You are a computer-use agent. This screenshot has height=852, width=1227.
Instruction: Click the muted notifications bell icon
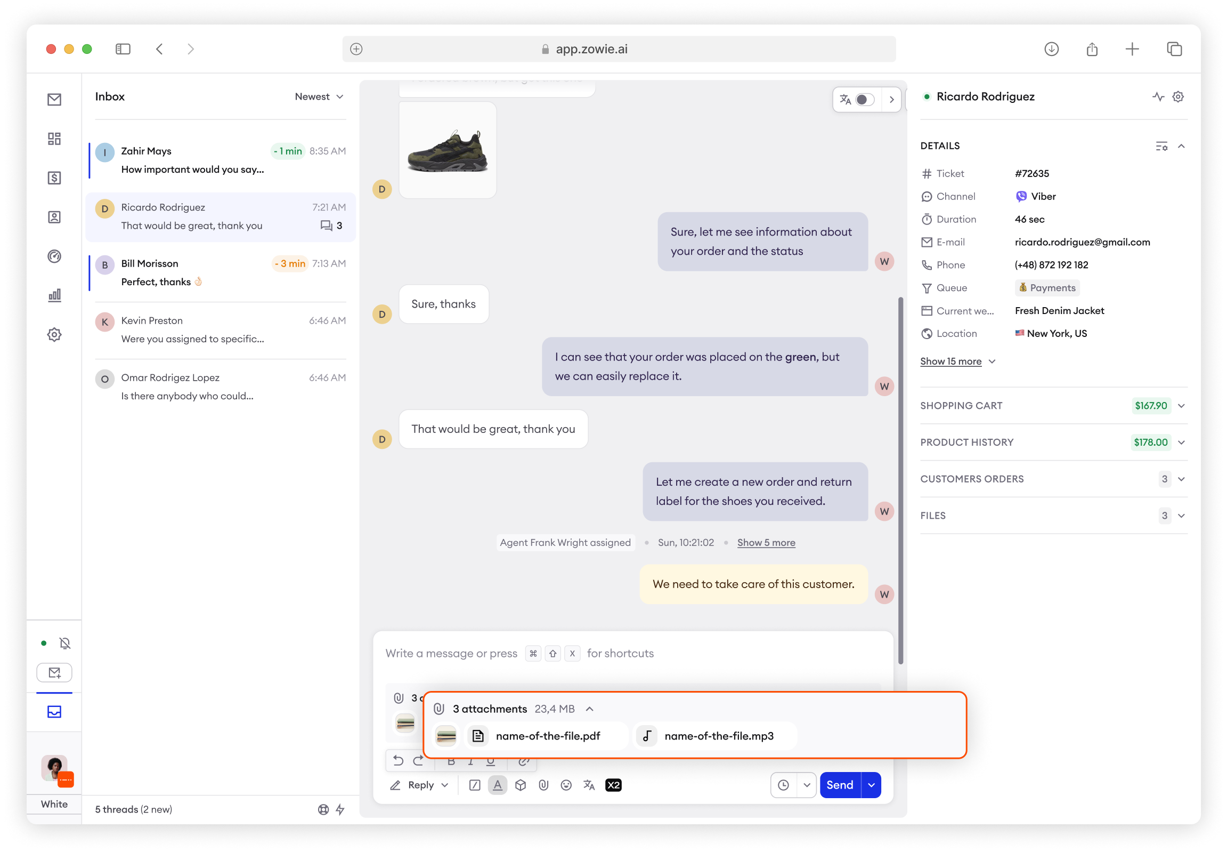pos(65,644)
